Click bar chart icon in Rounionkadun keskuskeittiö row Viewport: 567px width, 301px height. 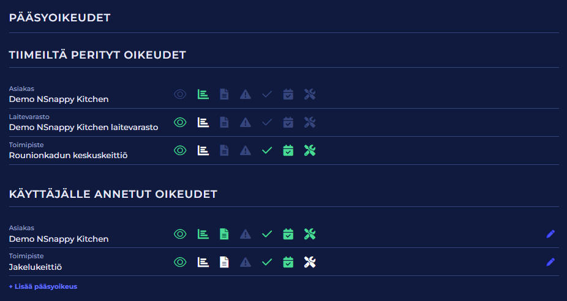[203, 150]
